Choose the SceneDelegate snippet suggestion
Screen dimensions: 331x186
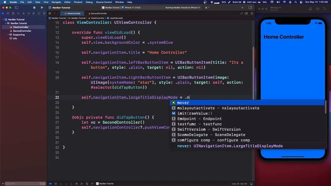pos(247,135)
